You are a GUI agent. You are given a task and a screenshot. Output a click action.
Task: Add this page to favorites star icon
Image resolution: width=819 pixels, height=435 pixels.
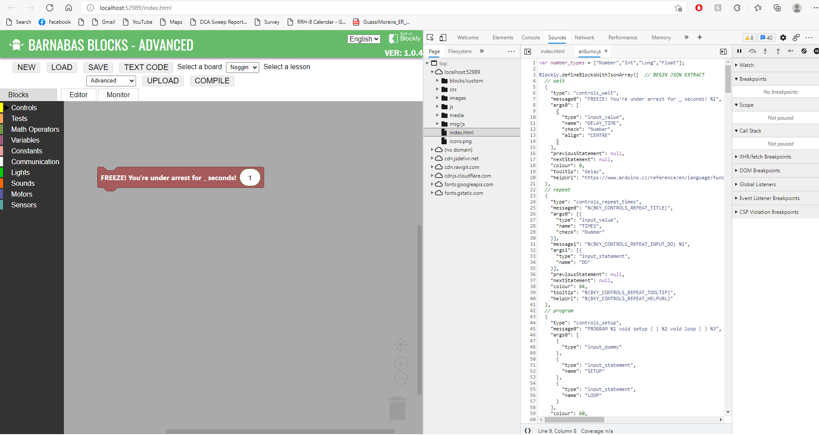[x=678, y=8]
